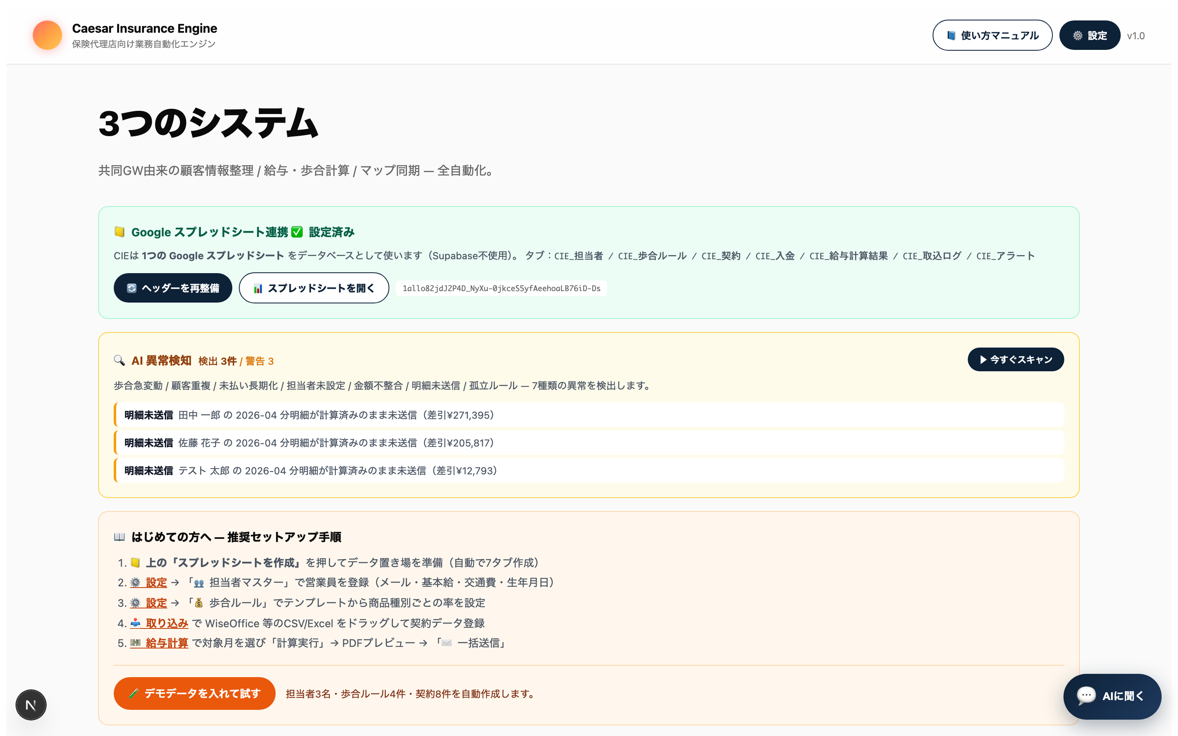The width and height of the screenshot is (1178, 736).
Task: Click the inbox tray icon in step 4
Action: (135, 623)
